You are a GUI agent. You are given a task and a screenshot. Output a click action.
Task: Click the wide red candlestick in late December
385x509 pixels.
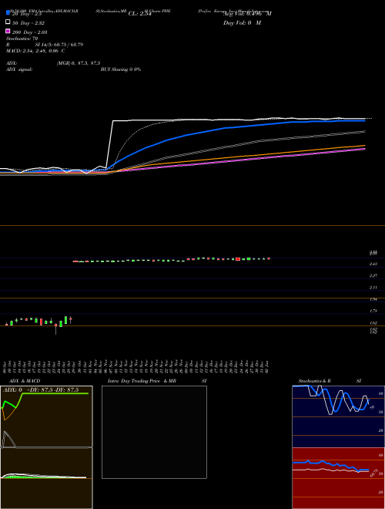[238, 259]
